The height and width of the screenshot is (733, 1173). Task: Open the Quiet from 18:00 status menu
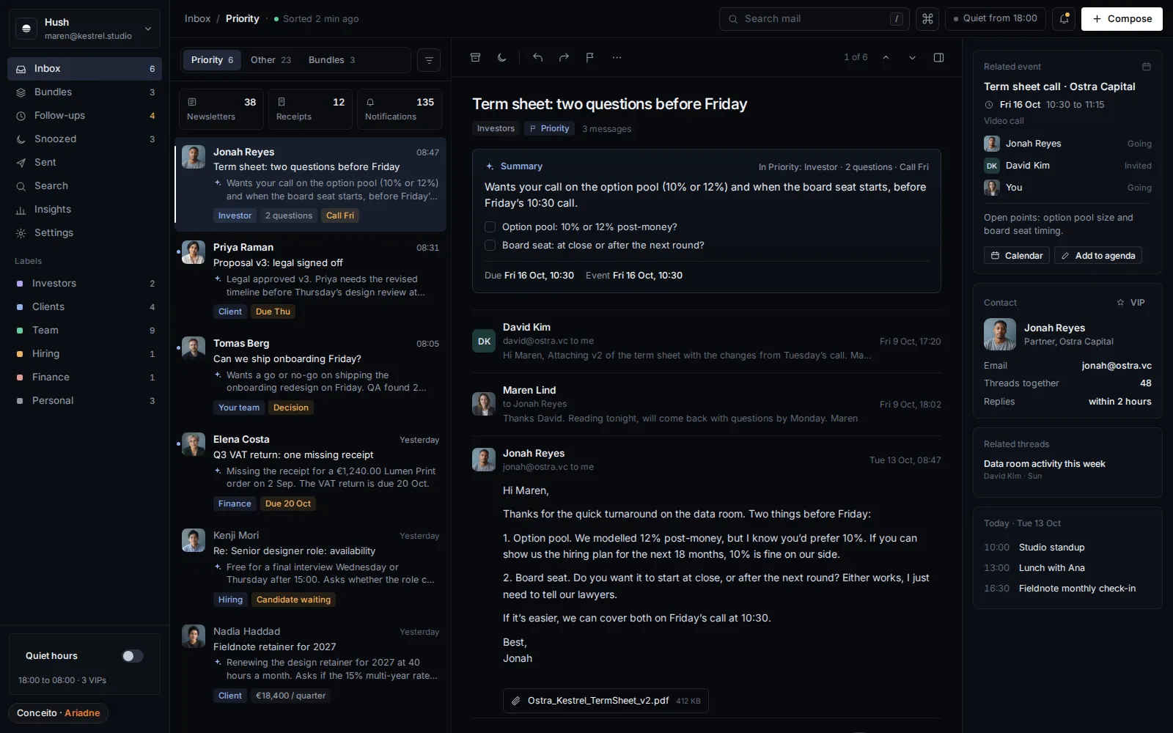pyautogui.click(x=995, y=19)
